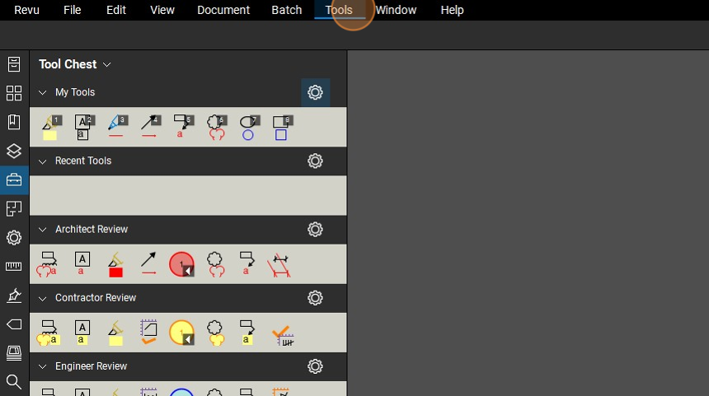Select the red dimension tool in Architect Review
The height and width of the screenshot is (396, 709).
click(x=281, y=264)
